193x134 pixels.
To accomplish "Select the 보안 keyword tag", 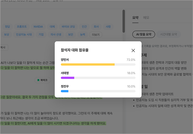I will [71, 34].
